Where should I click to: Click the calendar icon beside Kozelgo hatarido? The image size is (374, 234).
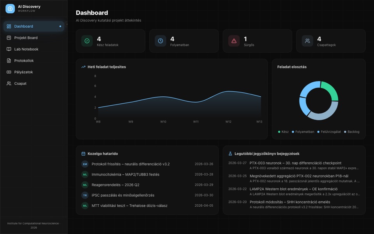(x=83, y=154)
